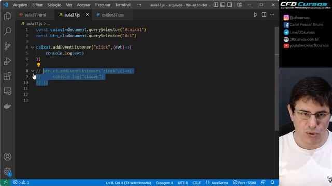Image resolution: width=332 pixels, height=186 pixels.
Task: Open notifications bell in status bar
Action: point(272,182)
